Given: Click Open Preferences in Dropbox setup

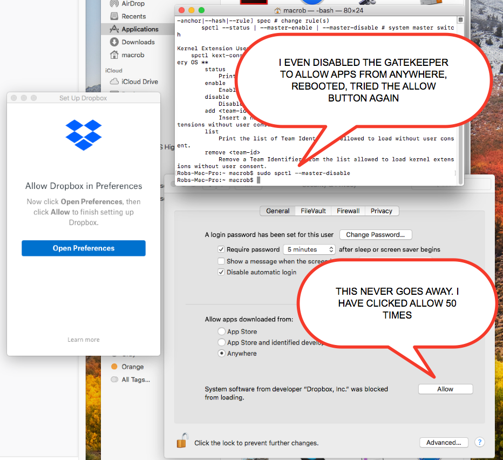Looking at the screenshot, I should (84, 248).
